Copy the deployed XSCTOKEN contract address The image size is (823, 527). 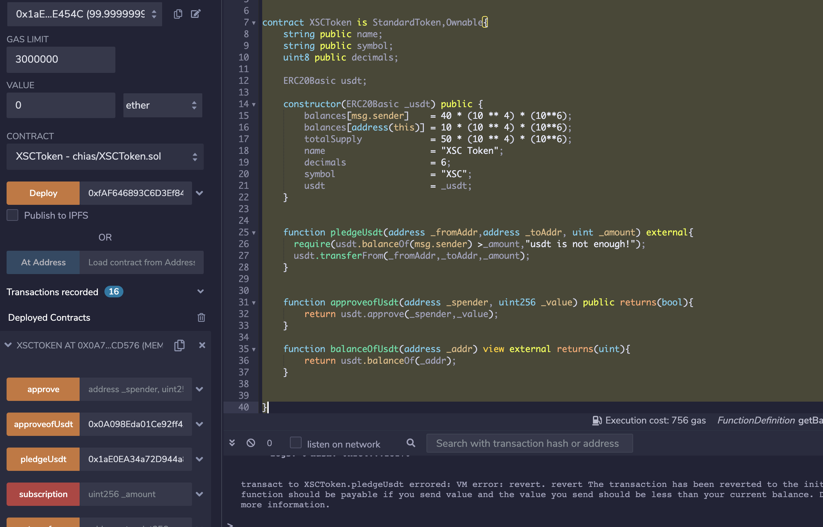coord(179,345)
